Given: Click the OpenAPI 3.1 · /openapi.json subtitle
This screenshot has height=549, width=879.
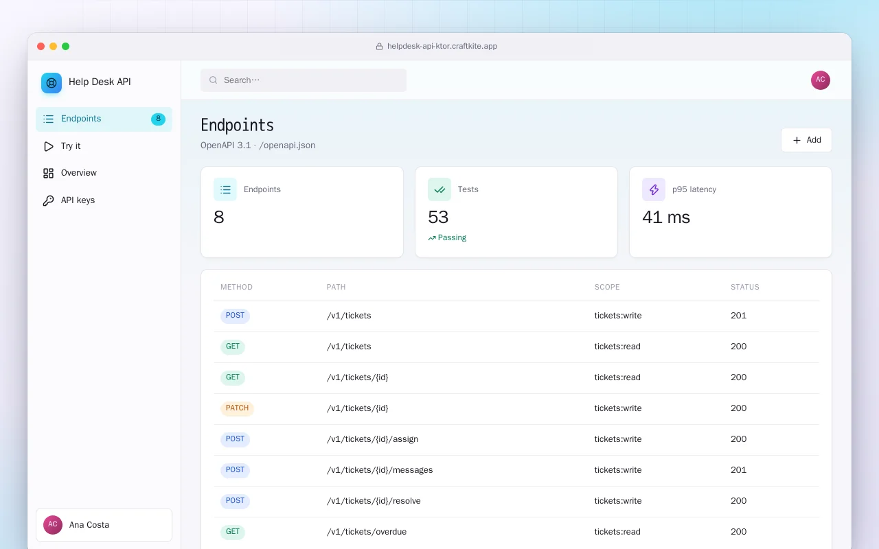Looking at the screenshot, I should 258,145.
